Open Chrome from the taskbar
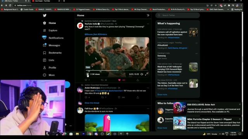 click(x=90, y=134)
